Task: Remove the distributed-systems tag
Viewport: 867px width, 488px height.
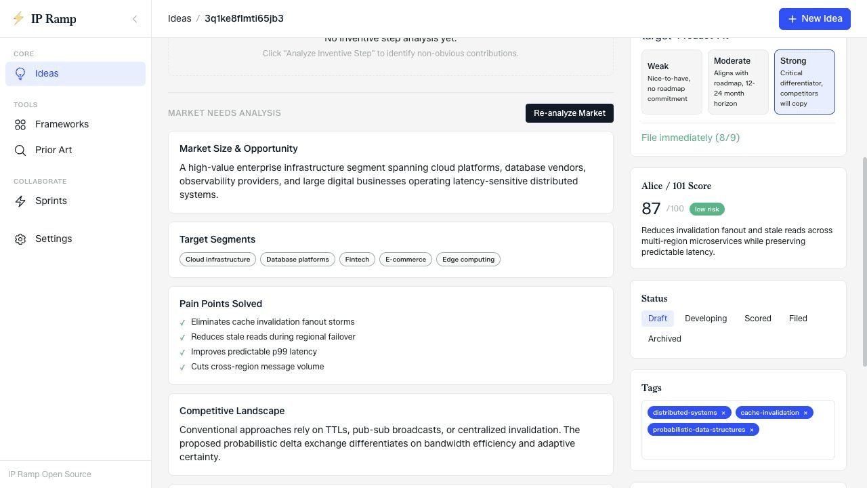Action: [723, 413]
